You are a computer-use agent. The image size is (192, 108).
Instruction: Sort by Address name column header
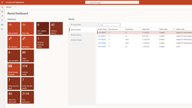point(180,29)
